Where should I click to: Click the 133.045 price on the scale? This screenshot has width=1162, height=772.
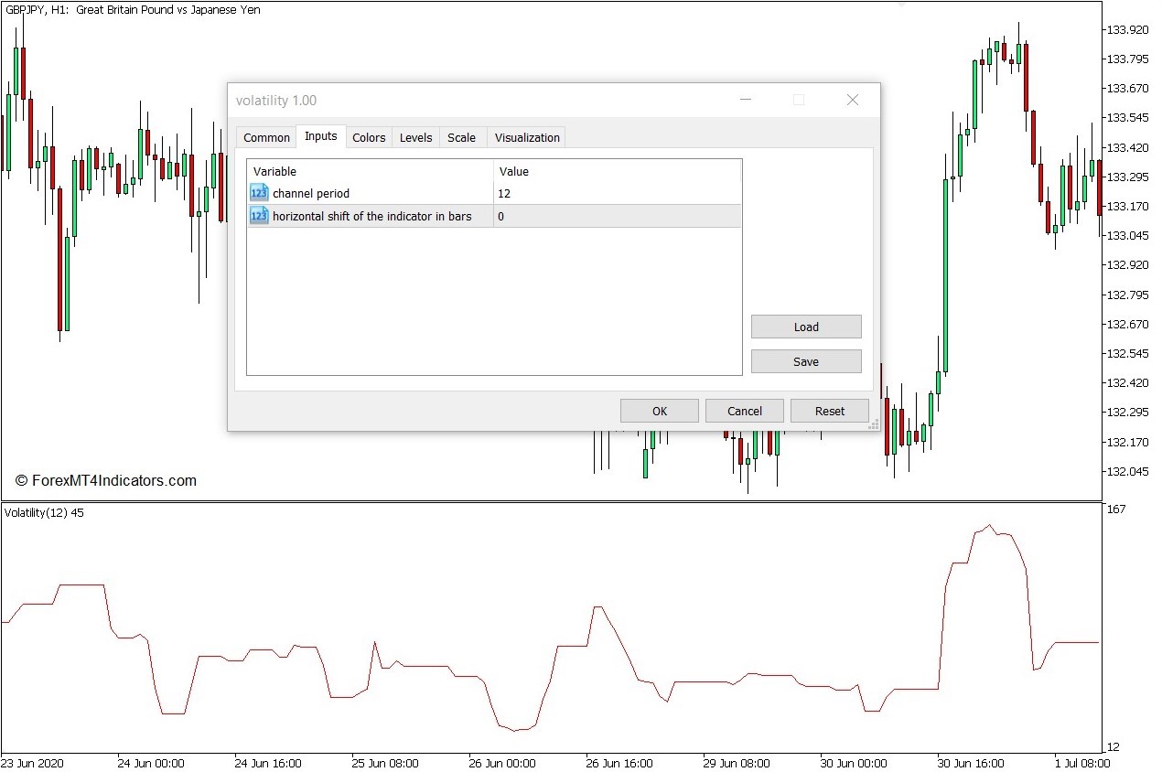[x=1127, y=235]
